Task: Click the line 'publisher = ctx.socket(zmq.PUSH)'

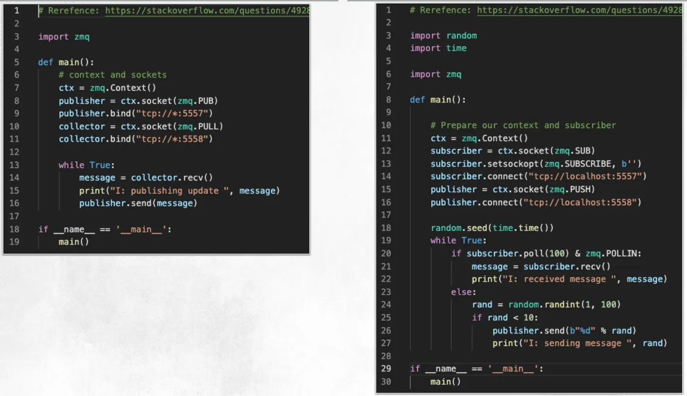Action: pos(513,189)
